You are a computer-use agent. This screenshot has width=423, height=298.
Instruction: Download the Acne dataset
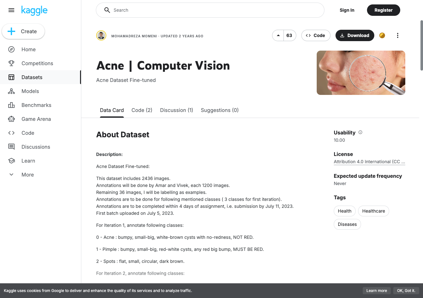coord(355,35)
